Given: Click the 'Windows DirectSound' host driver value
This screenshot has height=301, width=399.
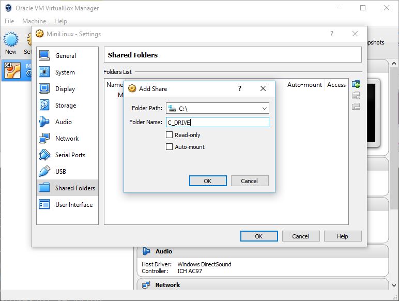Looking at the screenshot, I should [204, 264].
